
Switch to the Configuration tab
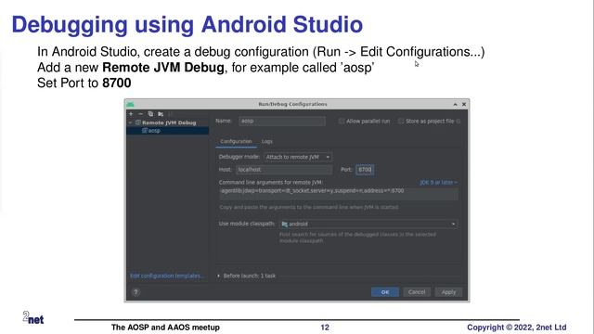click(x=236, y=141)
